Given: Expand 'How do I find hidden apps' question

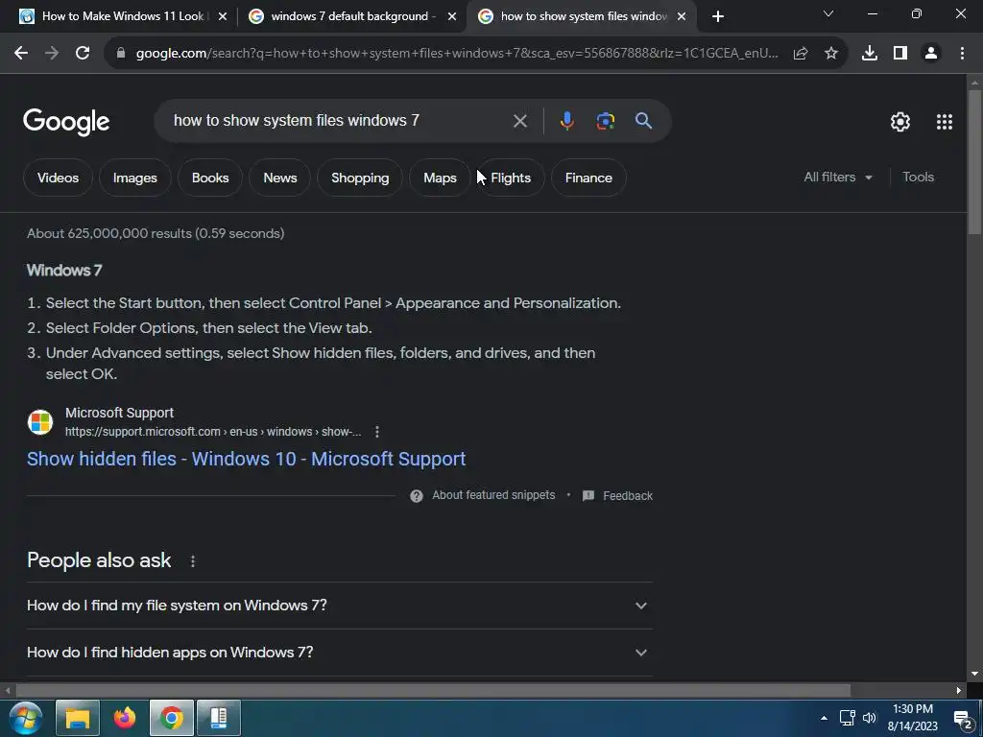Looking at the screenshot, I should 339,653.
